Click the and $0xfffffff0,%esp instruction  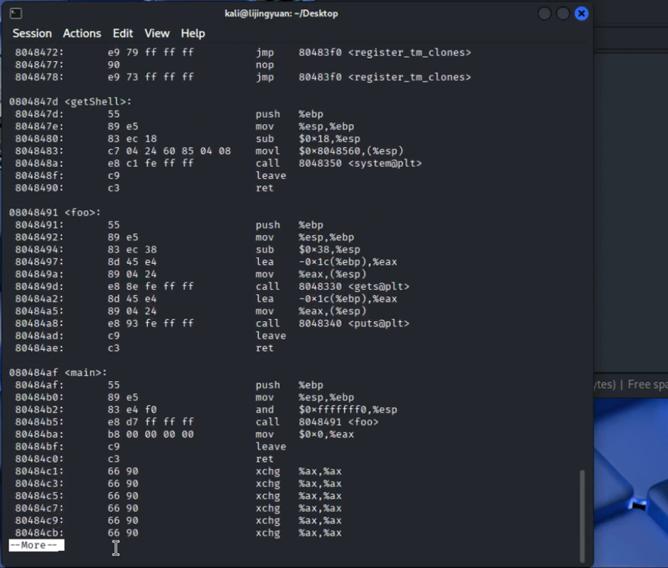coord(326,409)
